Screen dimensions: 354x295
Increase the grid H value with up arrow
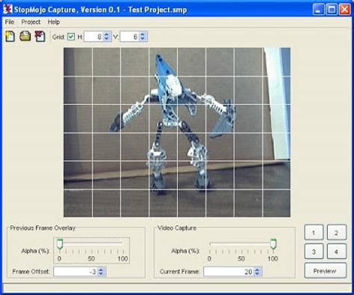[x=107, y=34]
